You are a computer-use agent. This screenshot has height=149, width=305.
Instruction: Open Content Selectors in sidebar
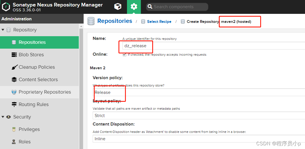tap(39, 79)
